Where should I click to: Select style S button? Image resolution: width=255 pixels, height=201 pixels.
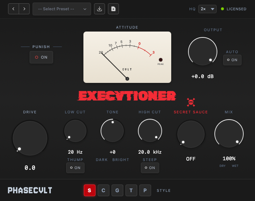click(x=90, y=190)
